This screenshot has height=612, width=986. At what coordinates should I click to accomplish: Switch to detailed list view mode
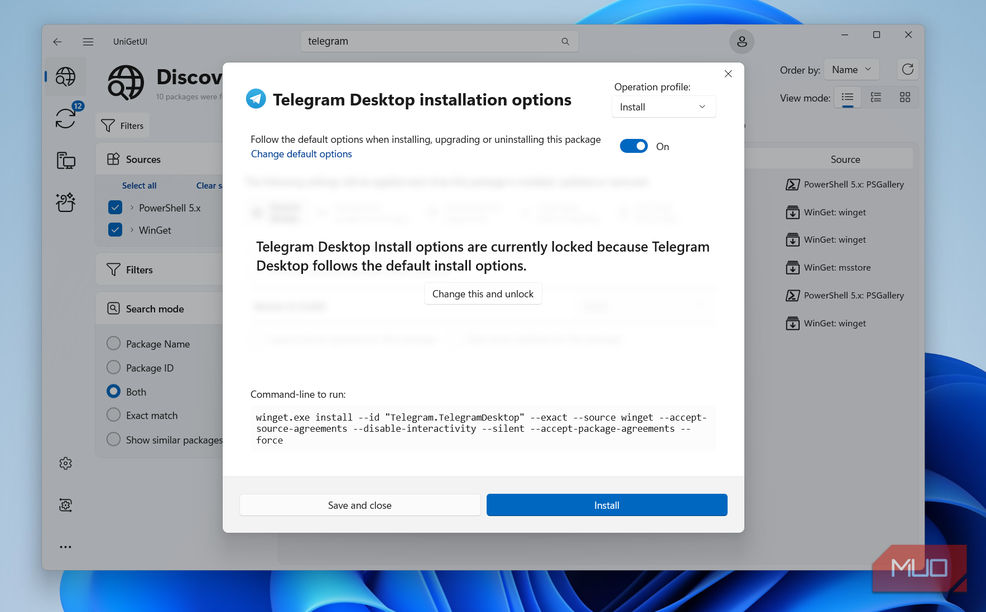(876, 97)
